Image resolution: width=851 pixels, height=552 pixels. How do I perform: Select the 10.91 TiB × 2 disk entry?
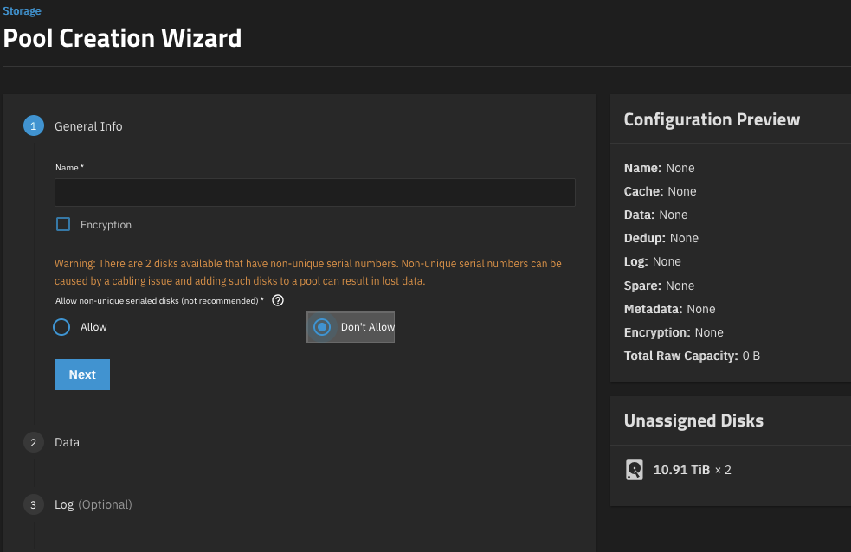pos(692,470)
